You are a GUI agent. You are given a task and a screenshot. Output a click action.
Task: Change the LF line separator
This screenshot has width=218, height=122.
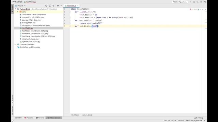point(169,121)
